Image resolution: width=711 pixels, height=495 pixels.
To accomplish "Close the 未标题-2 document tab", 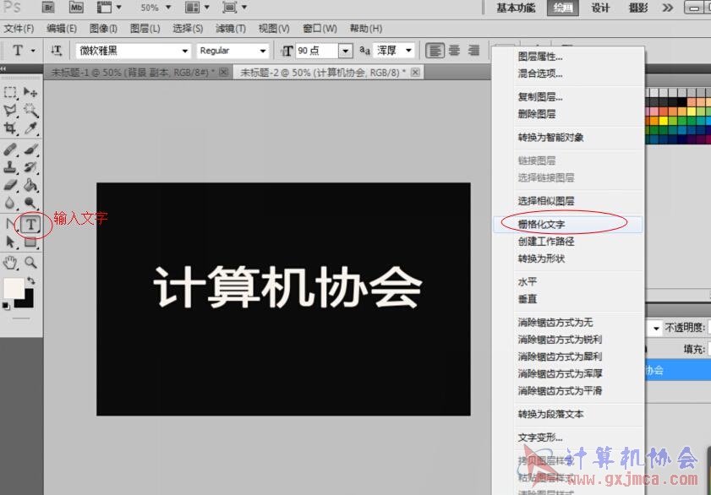I will (x=415, y=73).
